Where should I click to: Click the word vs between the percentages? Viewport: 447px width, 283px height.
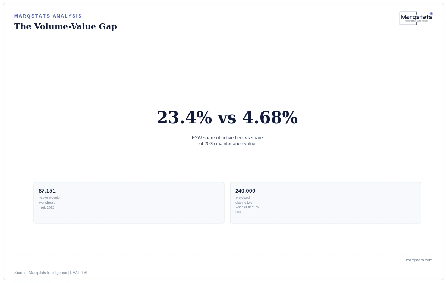[x=227, y=118]
